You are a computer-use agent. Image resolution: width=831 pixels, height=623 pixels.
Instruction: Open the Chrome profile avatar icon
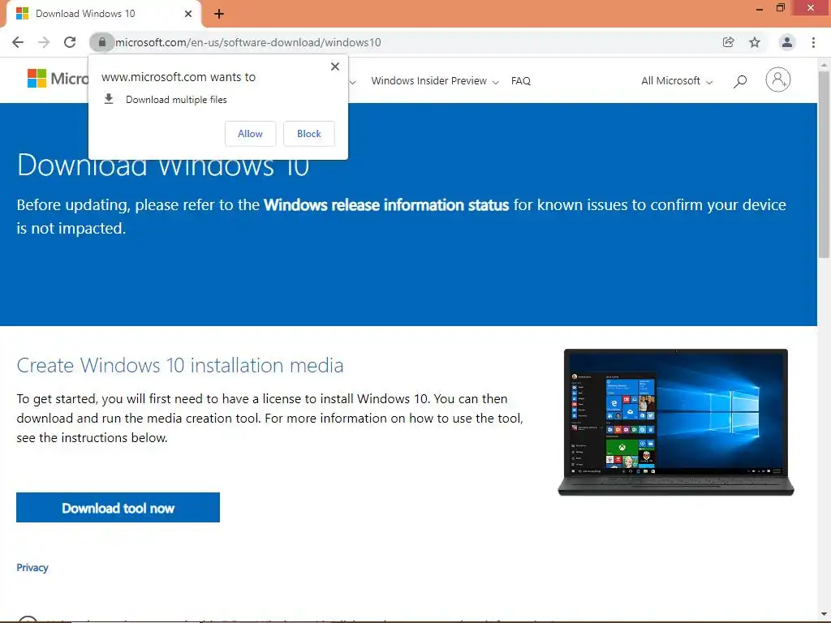click(x=787, y=42)
